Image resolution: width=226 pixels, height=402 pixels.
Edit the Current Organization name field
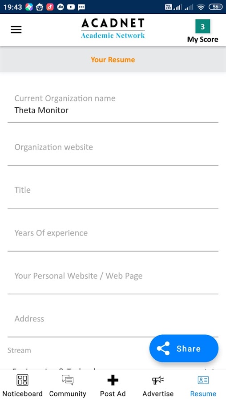pyautogui.click(x=113, y=105)
